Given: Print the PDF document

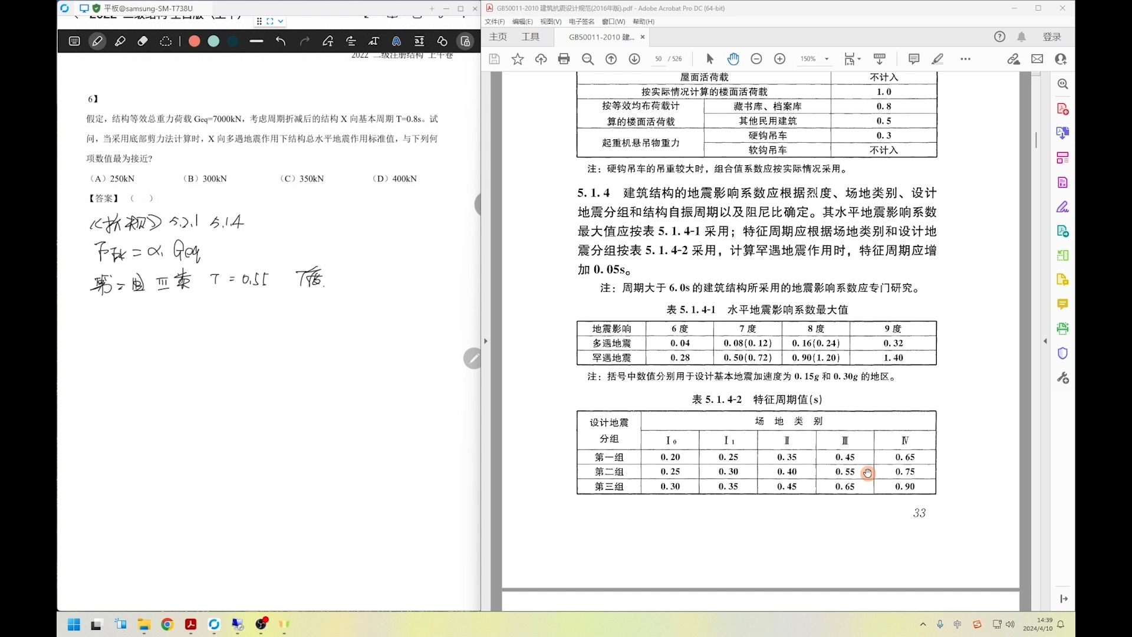Looking at the screenshot, I should (564, 59).
